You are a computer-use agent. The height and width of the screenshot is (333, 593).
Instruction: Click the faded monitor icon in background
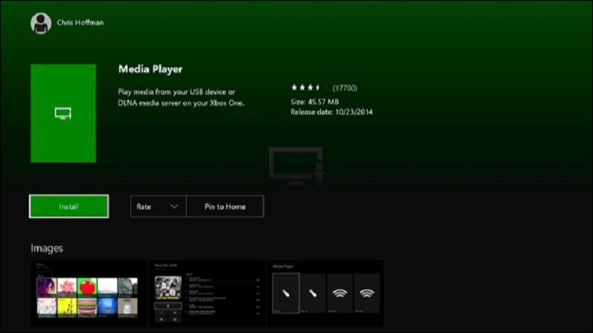tap(295, 165)
